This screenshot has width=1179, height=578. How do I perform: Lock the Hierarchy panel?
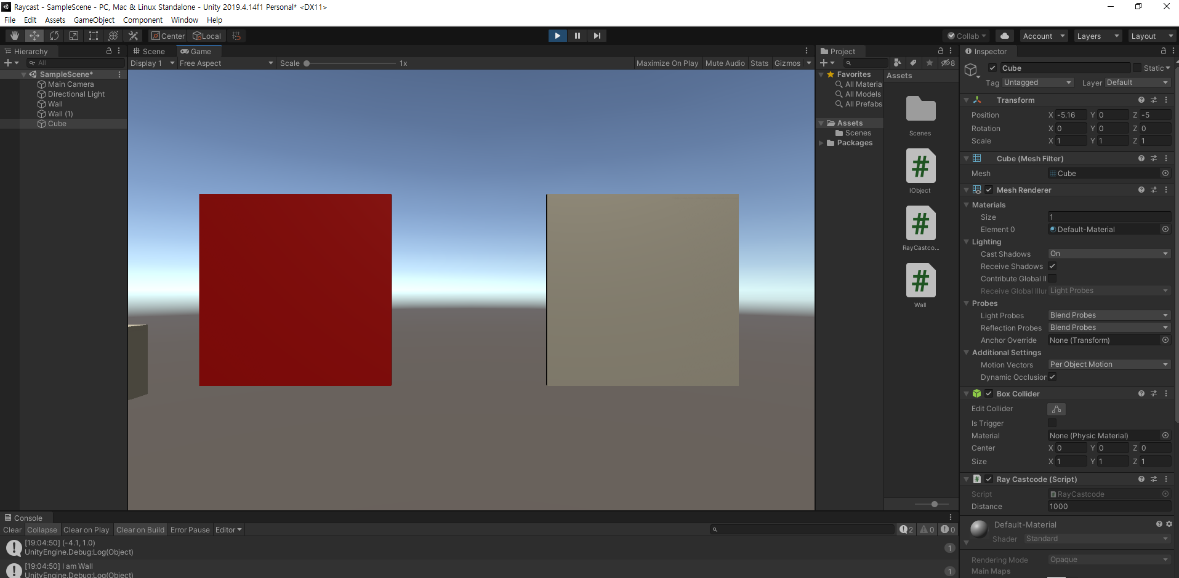[109, 51]
